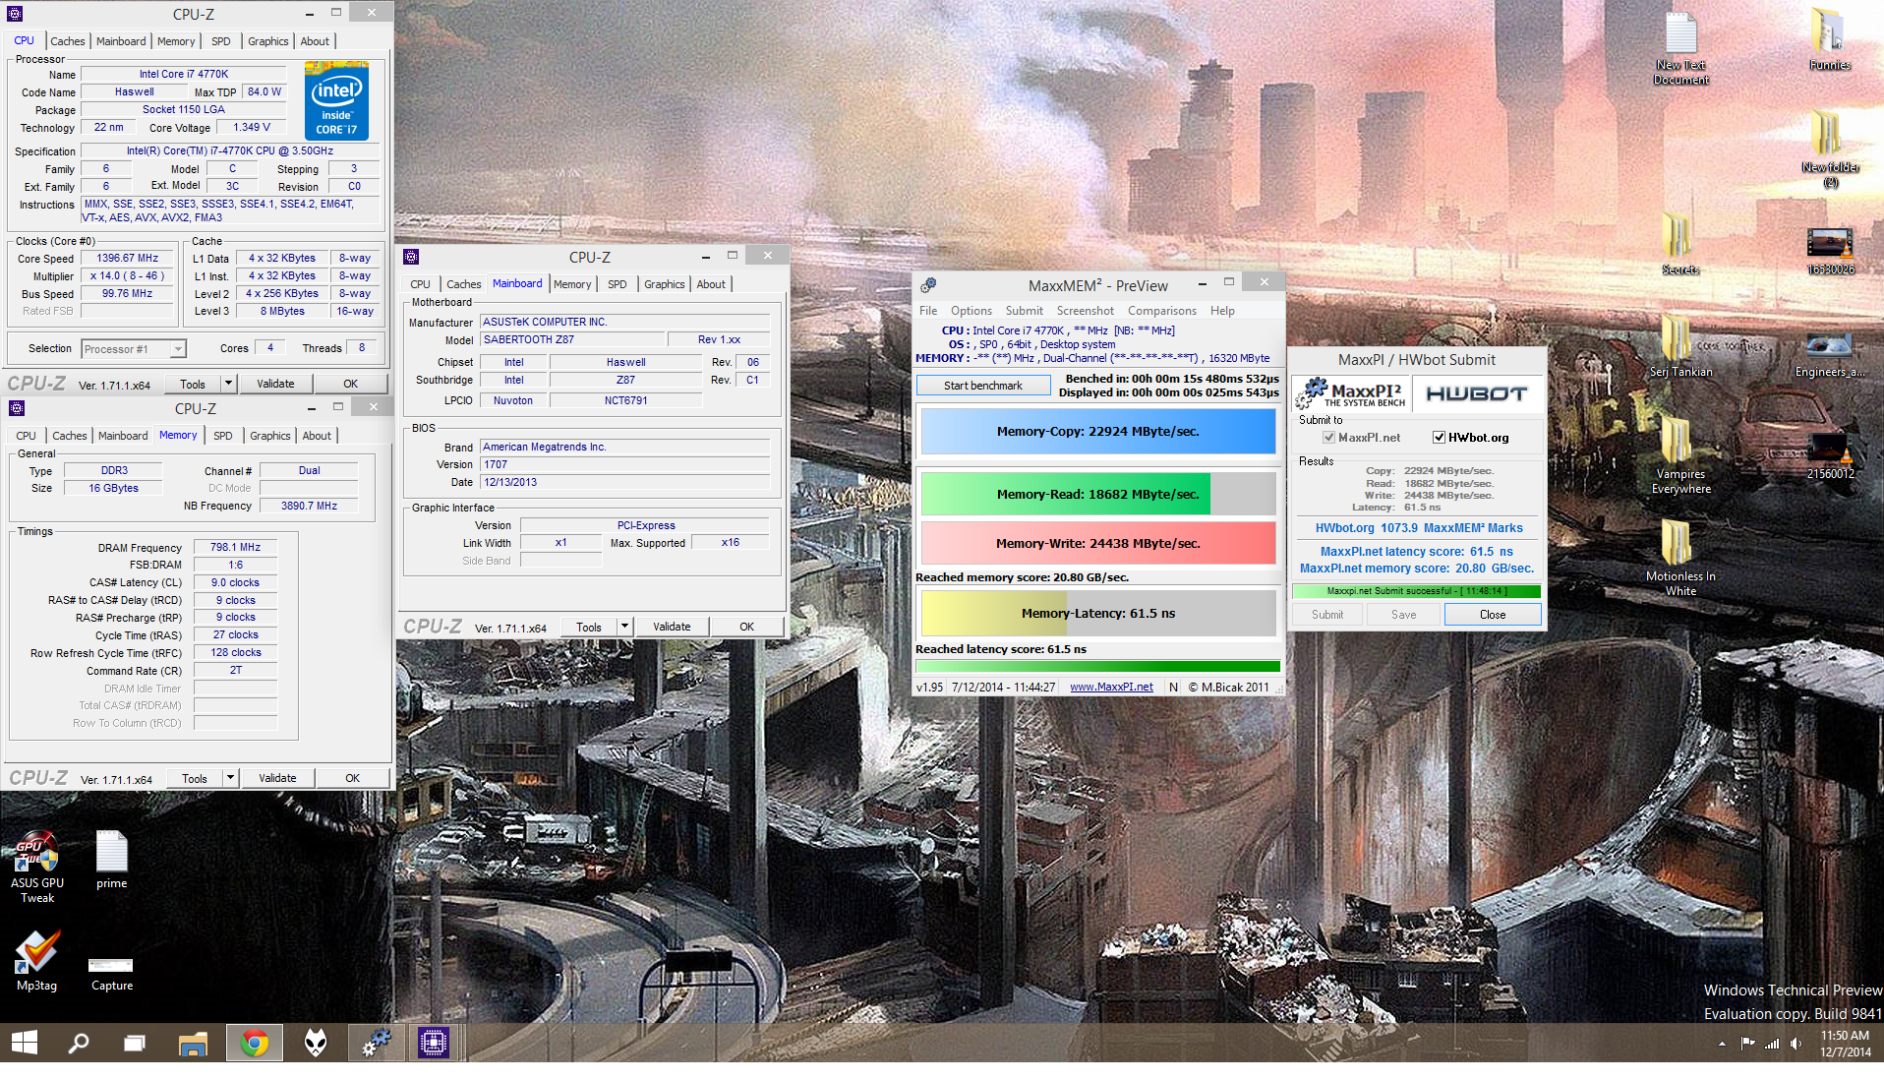The image size is (1884, 1080).
Task: Switch to Caches tab in top CPU-Z window
Action: [x=68, y=41]
